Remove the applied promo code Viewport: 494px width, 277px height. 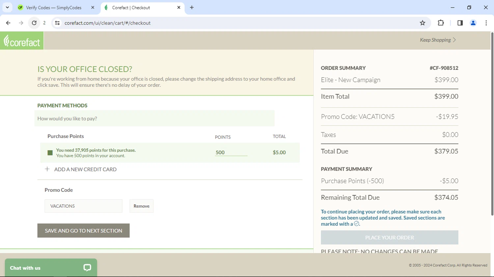click(x=142, y=206)
